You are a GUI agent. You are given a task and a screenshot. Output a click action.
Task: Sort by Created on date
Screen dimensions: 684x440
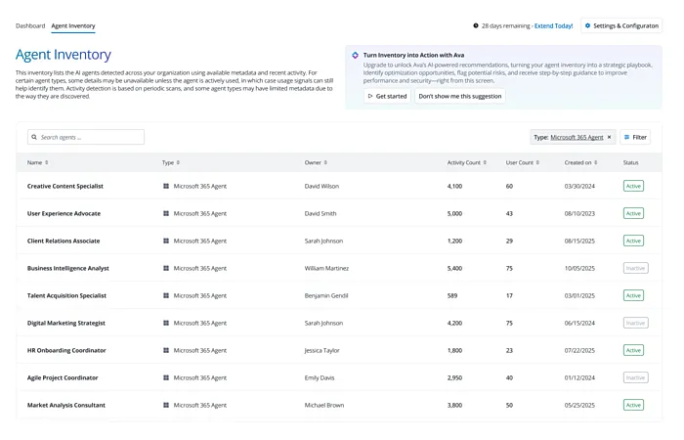click(580, 162)
